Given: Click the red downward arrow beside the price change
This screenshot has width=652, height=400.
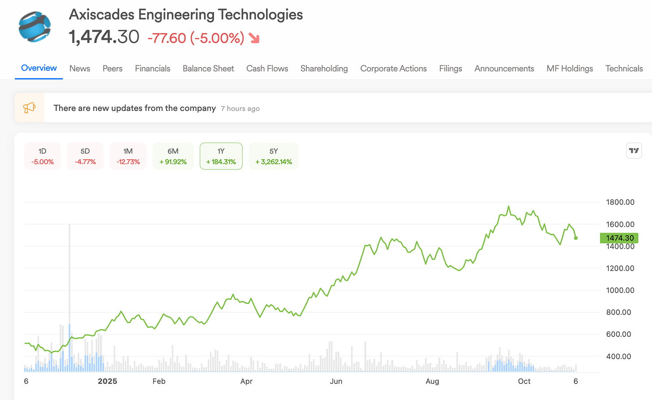Looking at the screenshot, I should (254, 38).
